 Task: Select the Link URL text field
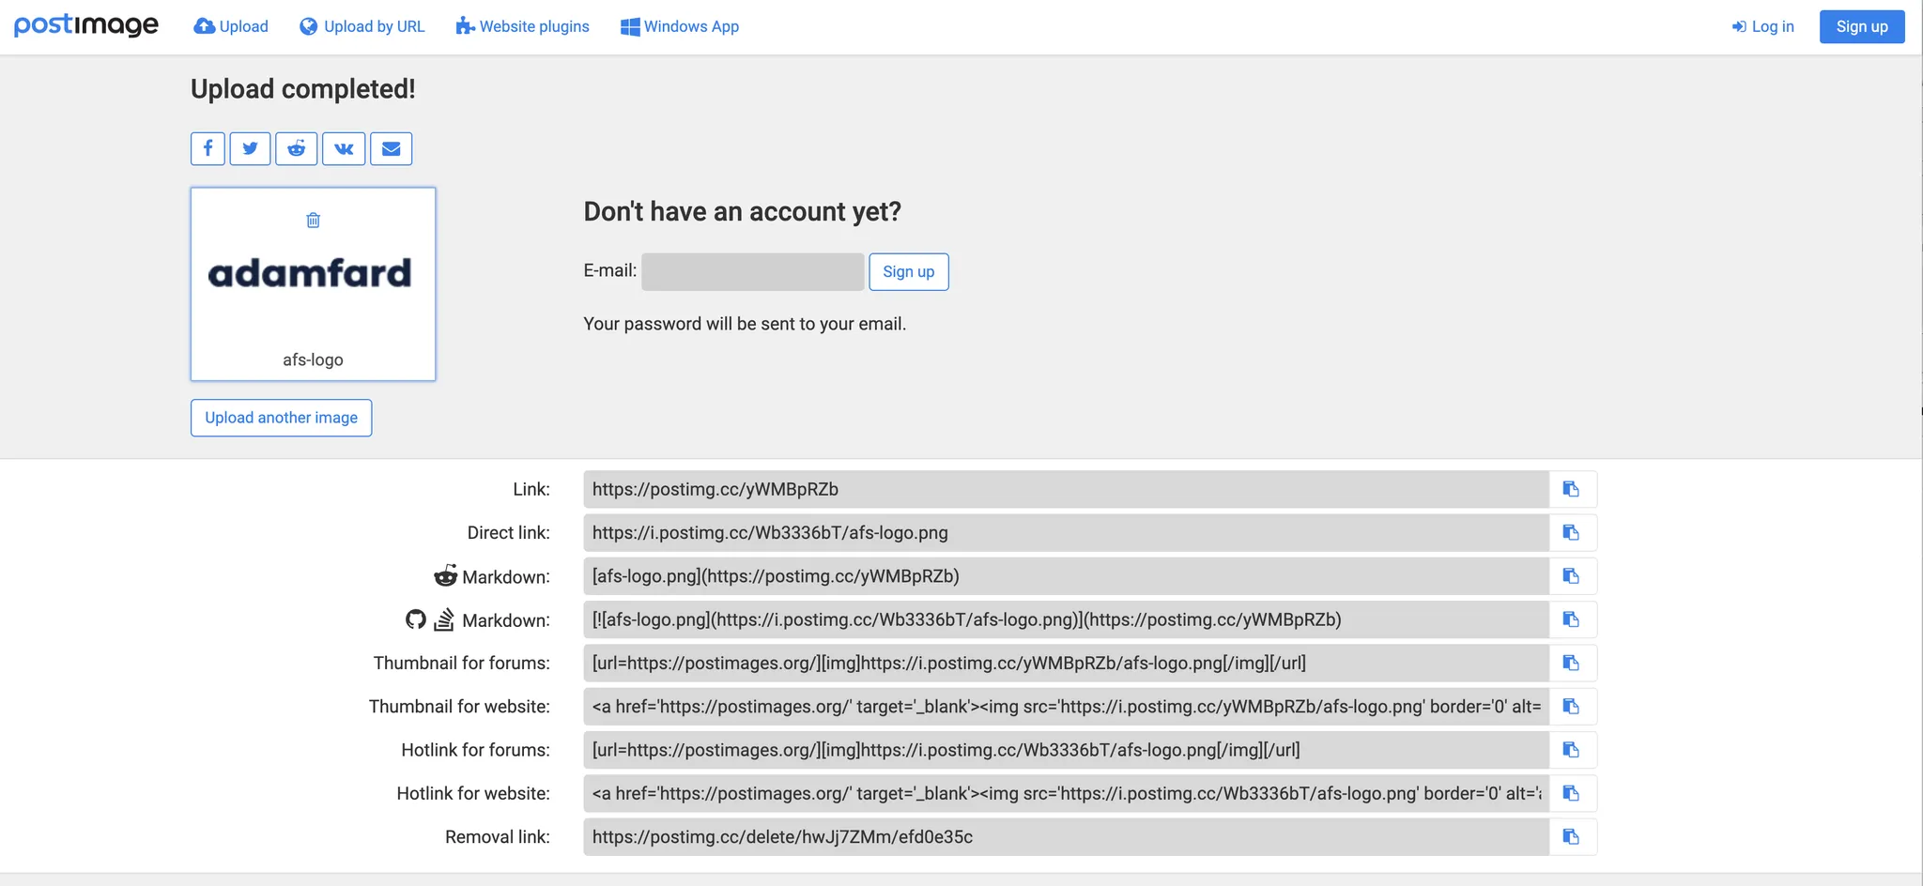point(1066,489)
